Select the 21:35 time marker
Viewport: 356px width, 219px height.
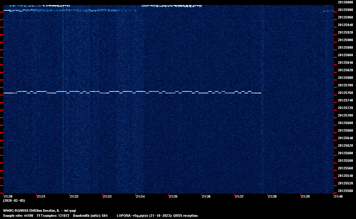pyautogui.click(x=173, y=196)
